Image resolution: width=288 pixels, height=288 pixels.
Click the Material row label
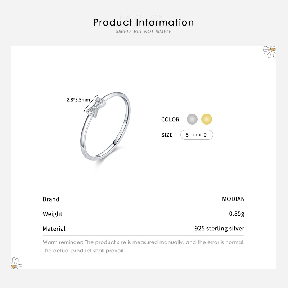[54, 229]
